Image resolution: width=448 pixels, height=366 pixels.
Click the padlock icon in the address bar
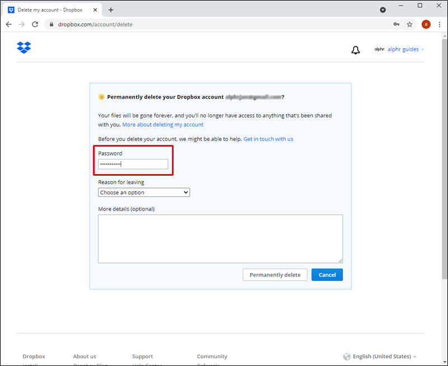point(50,25)
